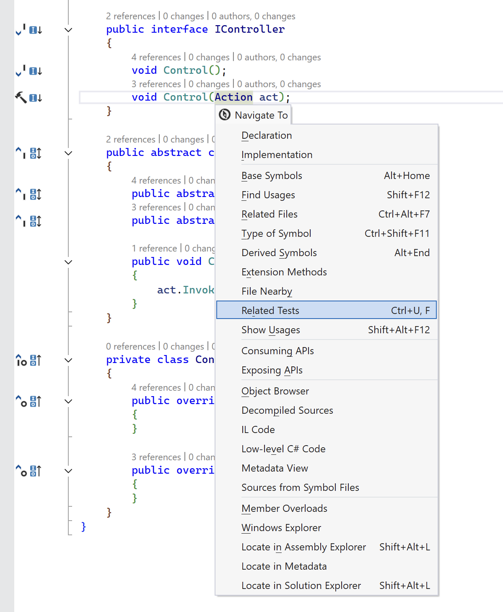
Task: Collapse the public void C method block
Action: pos(68,262)
